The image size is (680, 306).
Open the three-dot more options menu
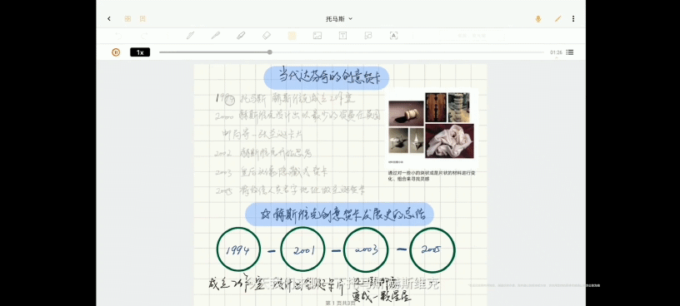[573, 18]
